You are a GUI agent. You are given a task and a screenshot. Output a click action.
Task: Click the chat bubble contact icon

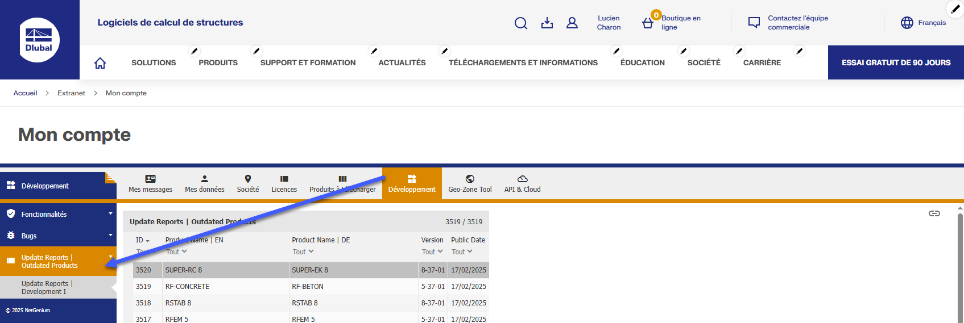(x=754, y=23)
